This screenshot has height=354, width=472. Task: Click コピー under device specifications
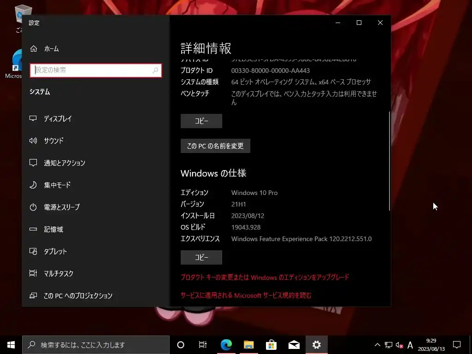[x=201, y=121]
